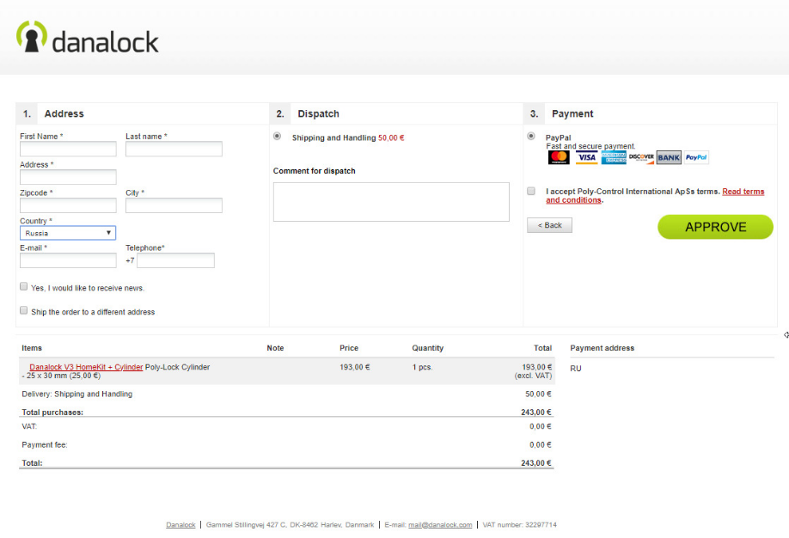Screen dimensions: 789x538
Task: Check 'Ship the order to a different address'
Action: [24, 310]
